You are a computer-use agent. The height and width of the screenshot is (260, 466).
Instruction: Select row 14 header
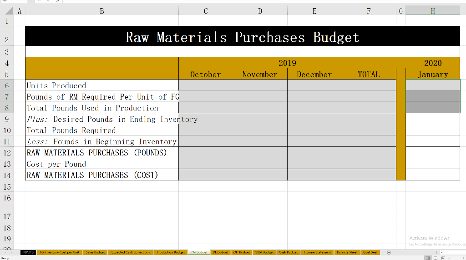pos(7,175)
